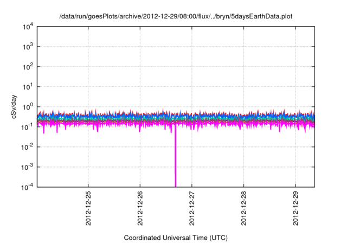The image size is (347, 243).
Task: Click the 10^-2 y-axis tick label
Action: click(x=27, y=147)
